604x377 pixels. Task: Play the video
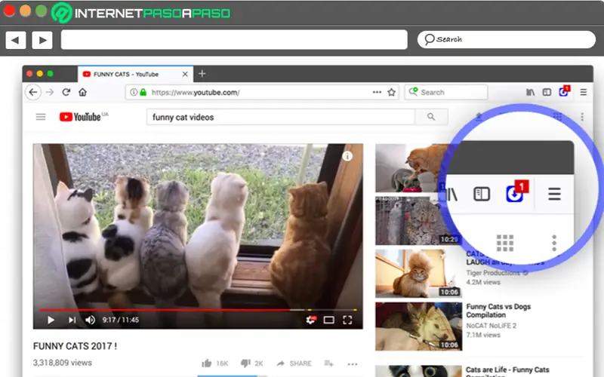[51, 320]
